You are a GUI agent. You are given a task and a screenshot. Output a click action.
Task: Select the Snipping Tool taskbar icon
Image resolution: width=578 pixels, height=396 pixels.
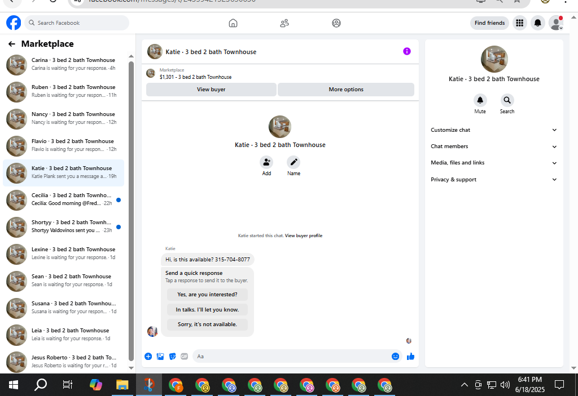pos(149,385)
